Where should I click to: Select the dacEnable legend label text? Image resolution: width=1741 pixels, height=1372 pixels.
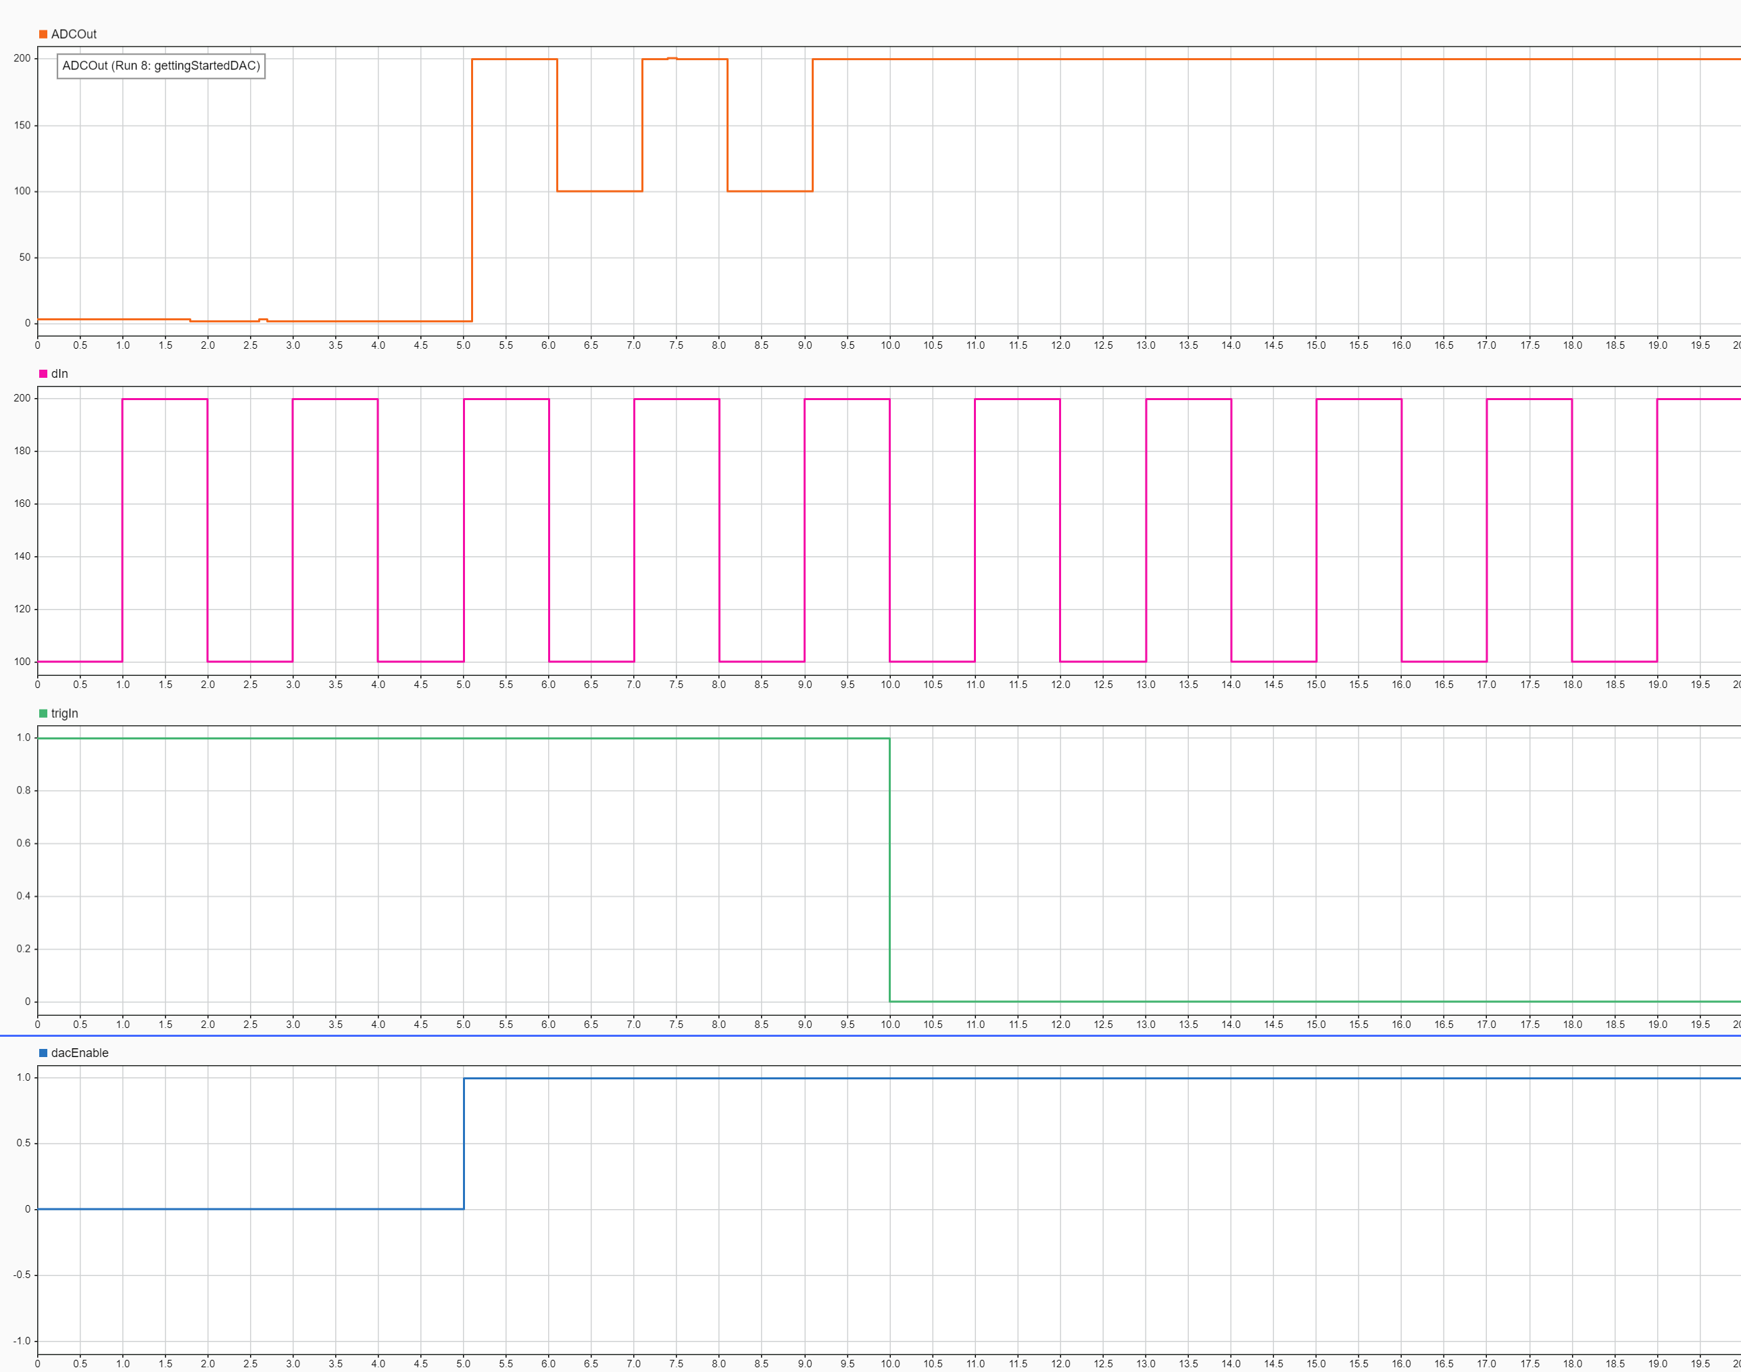(x=80, y=1054)
